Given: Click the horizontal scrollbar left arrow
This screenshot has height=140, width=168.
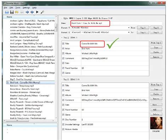Looking at the screenshot, I should [4, 121].
